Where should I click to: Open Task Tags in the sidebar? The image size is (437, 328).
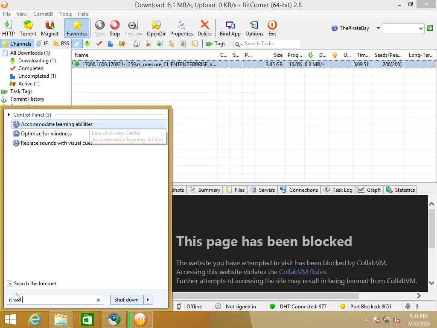21,91
